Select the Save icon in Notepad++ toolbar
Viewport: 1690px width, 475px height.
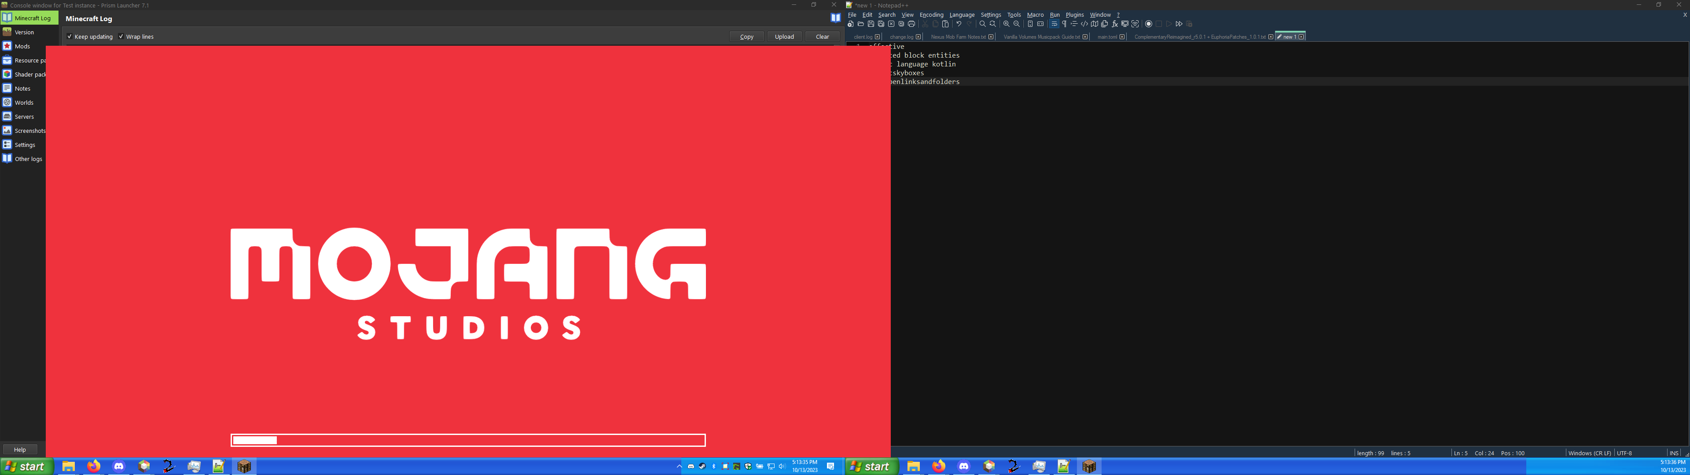coord(871,24)
